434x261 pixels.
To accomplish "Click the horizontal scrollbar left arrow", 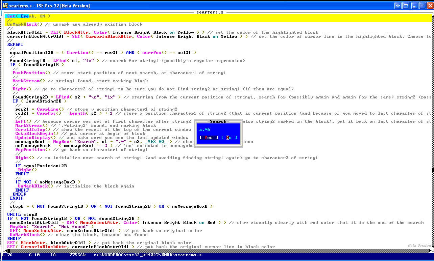I will [5, 251].
